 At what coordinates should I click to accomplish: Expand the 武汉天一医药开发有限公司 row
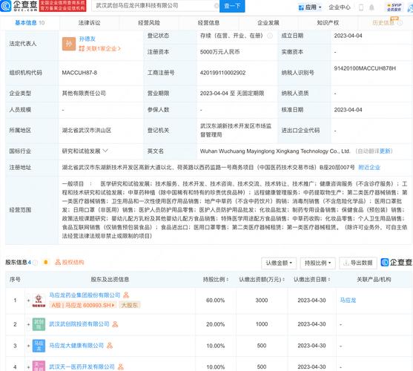coord(28,367)
